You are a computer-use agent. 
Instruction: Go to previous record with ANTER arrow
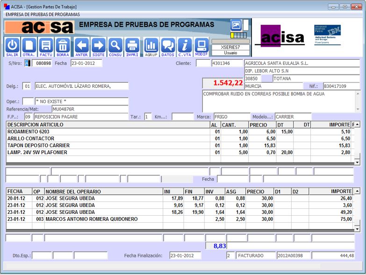(81, 47)
